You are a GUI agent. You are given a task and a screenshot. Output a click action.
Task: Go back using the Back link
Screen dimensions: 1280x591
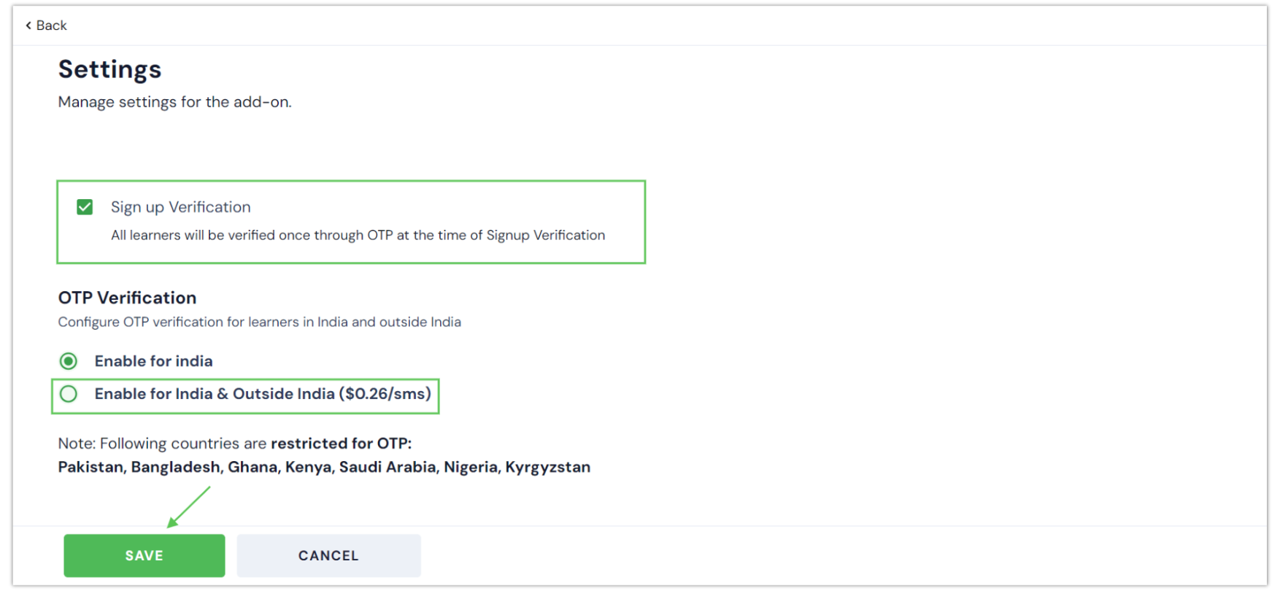46,26
